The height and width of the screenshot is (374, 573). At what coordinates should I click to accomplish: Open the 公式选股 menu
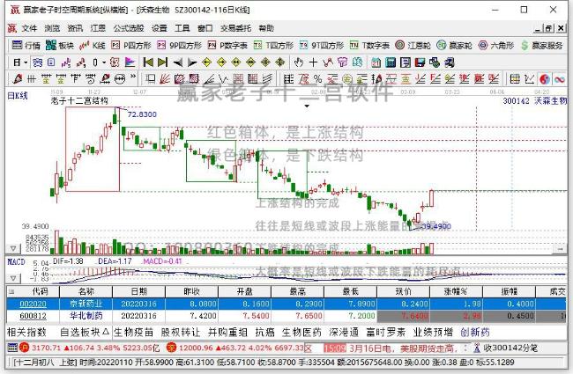(x=129, y=28)
